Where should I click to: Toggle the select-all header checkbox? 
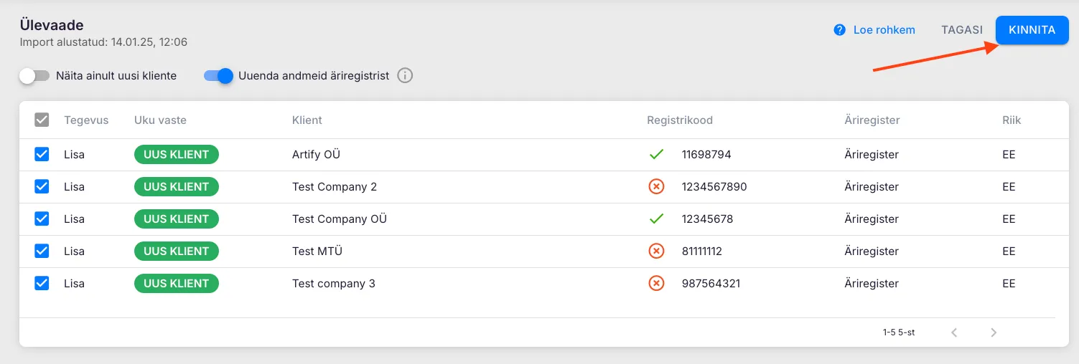[x=42, y=120]
